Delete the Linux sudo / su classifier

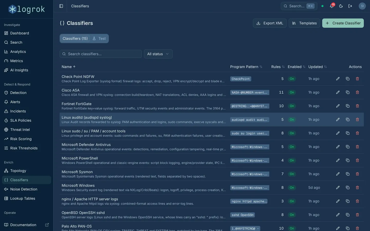(x=357, y=133)
